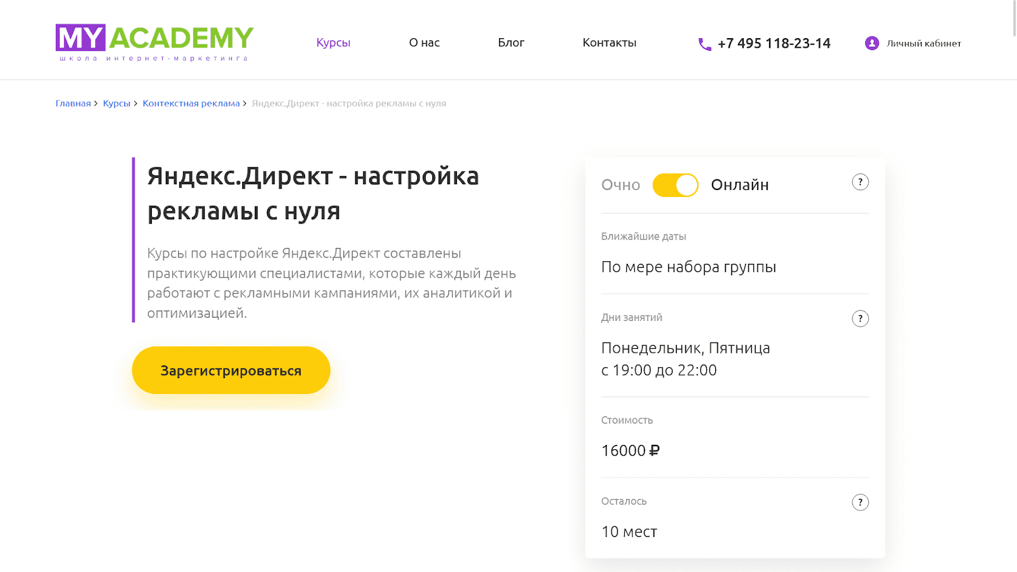Open the Курсы menu item
The width and height of the screenshot is (1017, 572).
(x=333, y=43)
